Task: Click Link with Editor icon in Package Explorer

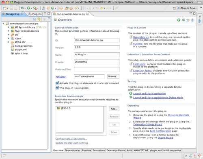Action: pyautogui.click(x=39, y=19)
